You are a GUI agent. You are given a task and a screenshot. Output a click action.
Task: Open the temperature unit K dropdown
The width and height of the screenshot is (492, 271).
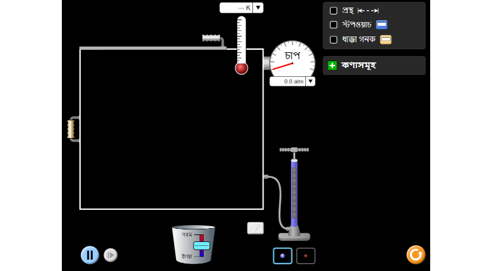click(x=258, y=8)
